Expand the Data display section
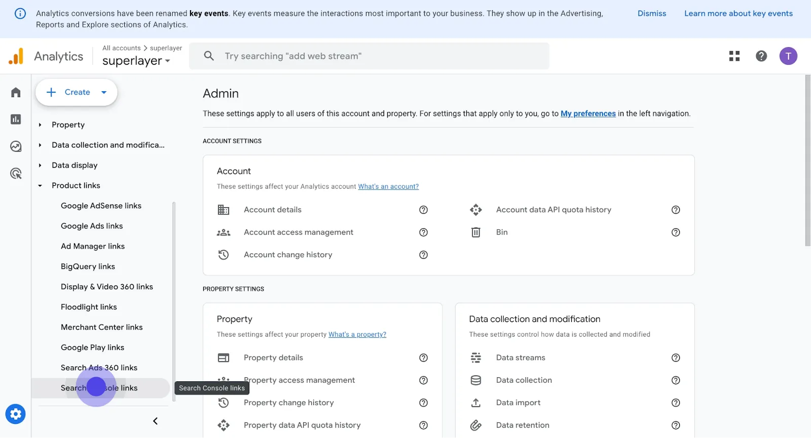This screenshot has width=811, height=438. click(x=40, y=166)
